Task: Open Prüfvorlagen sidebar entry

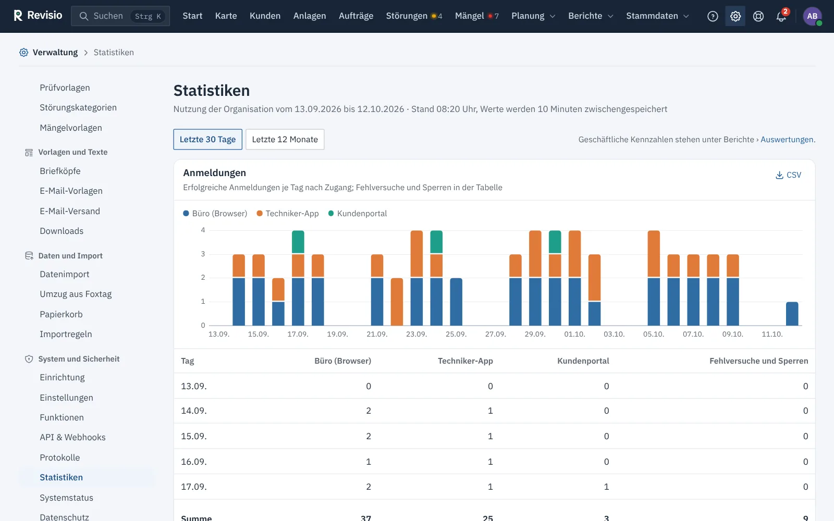Action: tap(65, 88)
